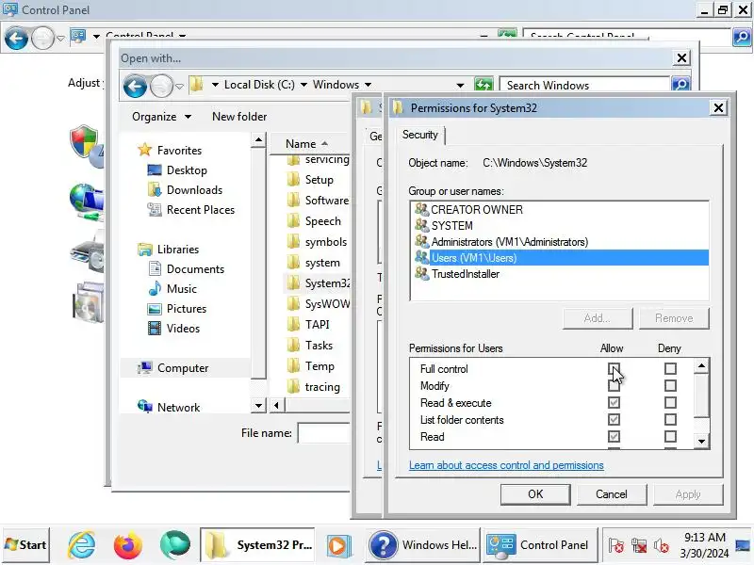Click the Open with dialog back arrow
Screen dimensions: 754x565
point(135,86)
